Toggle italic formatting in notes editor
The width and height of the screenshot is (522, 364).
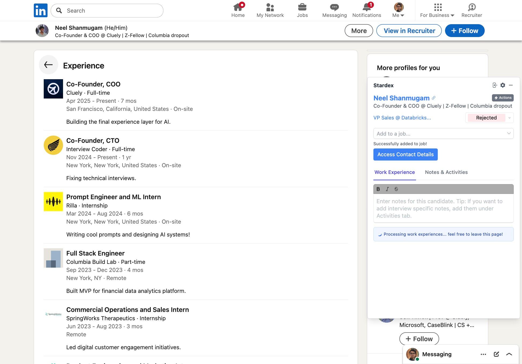pyautogui.click(x=387, y=189)
